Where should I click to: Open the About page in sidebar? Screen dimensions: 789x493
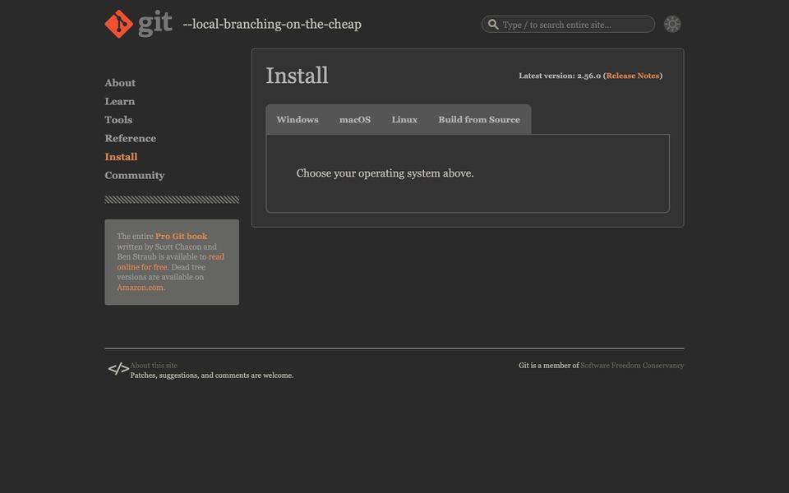(120, 83)
